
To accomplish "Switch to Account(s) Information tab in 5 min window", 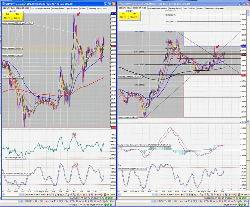I will click(x=41, y=8).
